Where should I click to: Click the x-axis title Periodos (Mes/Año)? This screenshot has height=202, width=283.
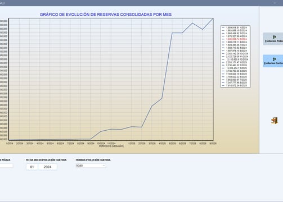click(x=111, y=146)
